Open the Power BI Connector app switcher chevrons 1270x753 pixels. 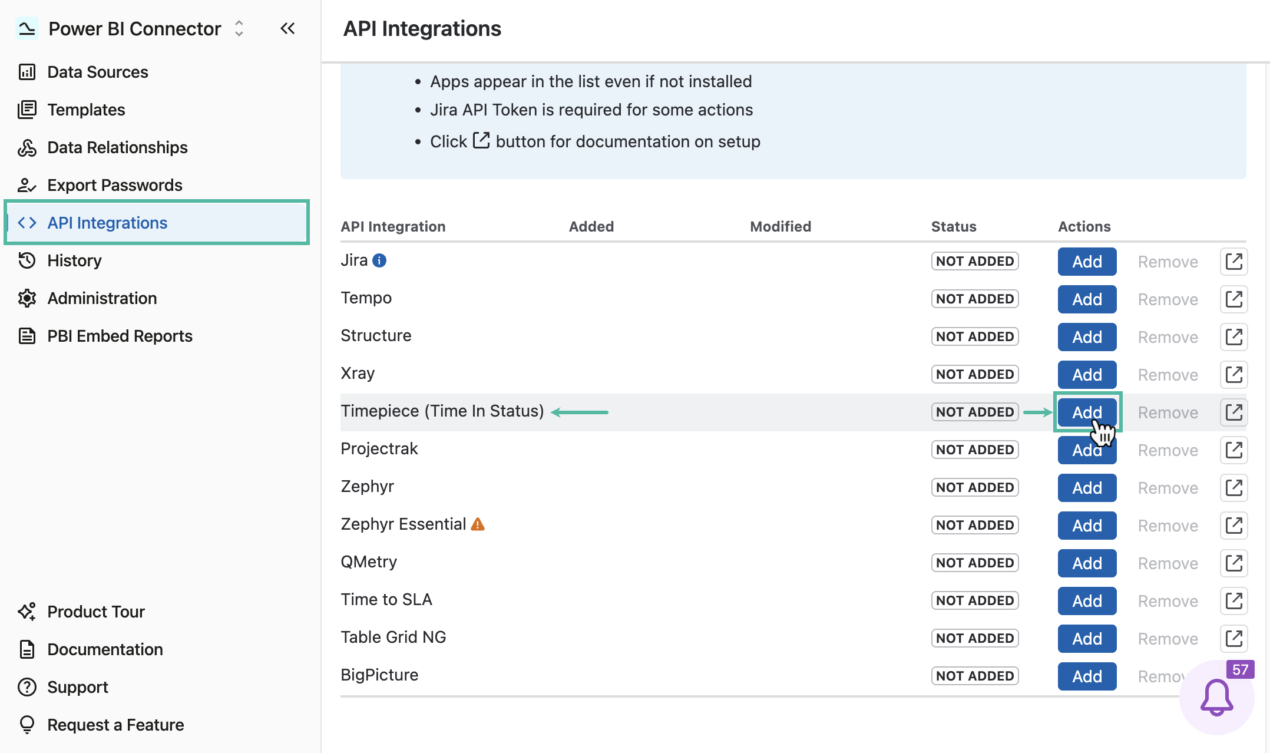click(239, 28)
